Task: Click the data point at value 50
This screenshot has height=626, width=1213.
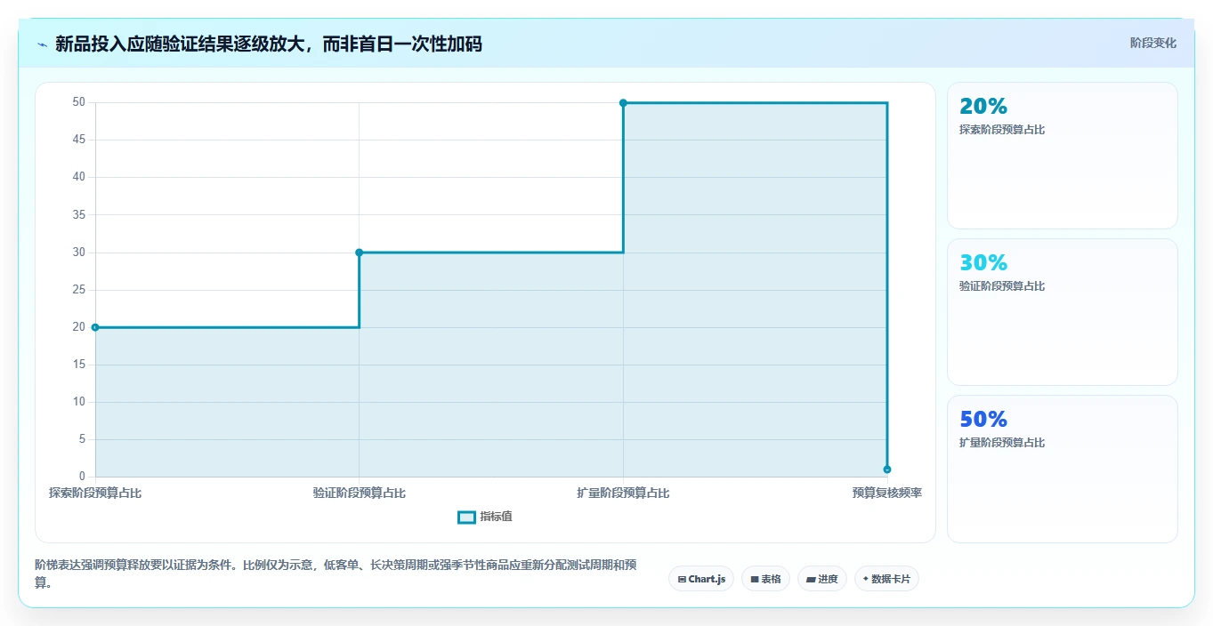Action: (623, 103)
